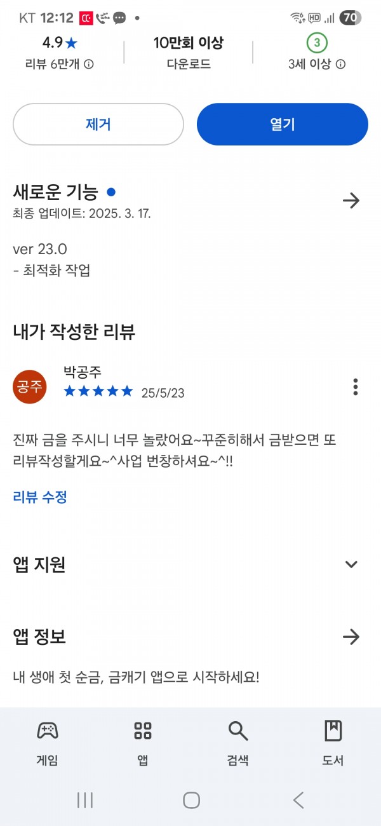Tap the 제거 uninstall button

click(98, 125)
